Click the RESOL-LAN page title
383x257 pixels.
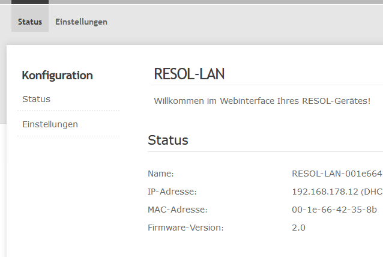(x=189, y=74)
